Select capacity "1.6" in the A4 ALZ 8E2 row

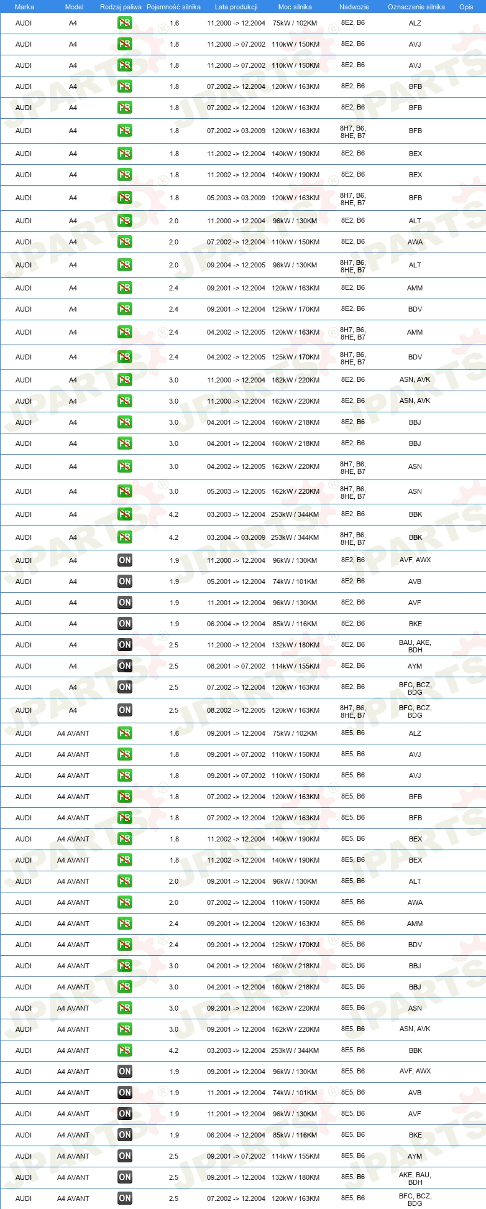(174, 23)
